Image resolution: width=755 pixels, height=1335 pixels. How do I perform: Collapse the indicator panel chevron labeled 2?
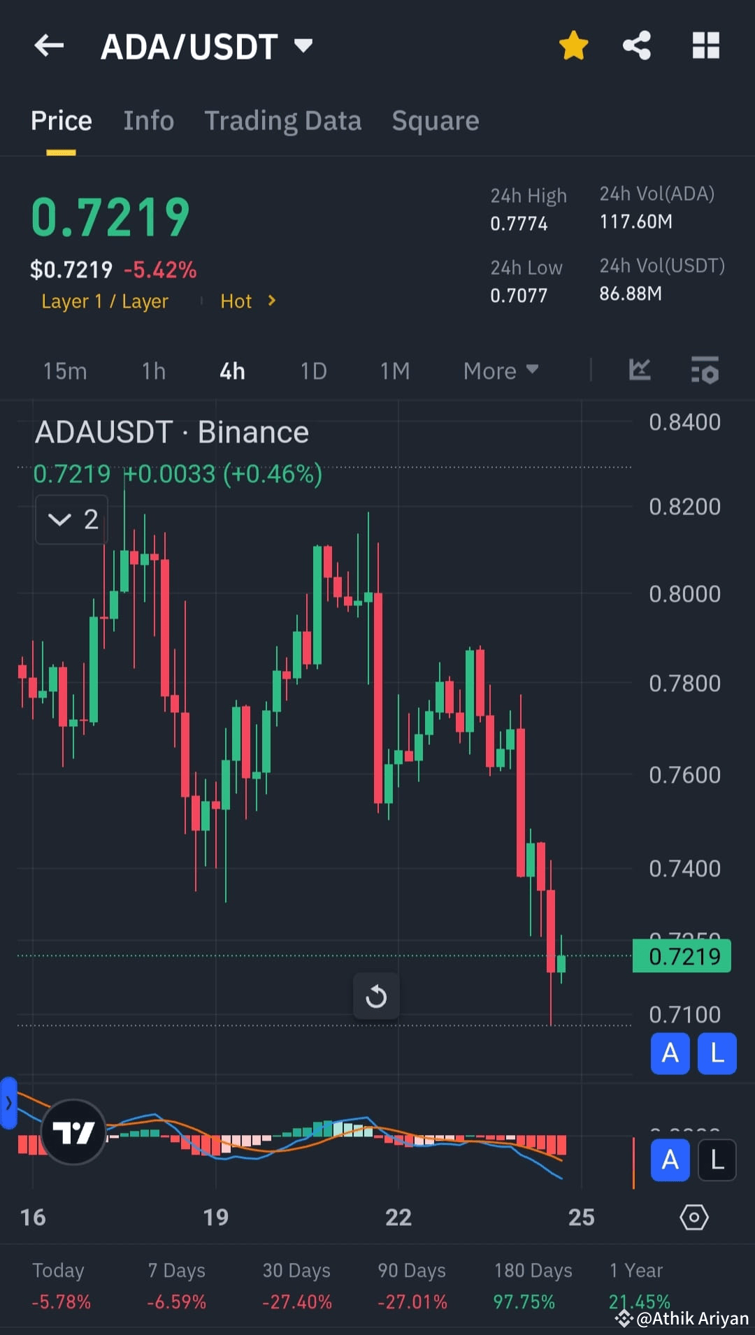pyautogui.click(x=71, y=519)
